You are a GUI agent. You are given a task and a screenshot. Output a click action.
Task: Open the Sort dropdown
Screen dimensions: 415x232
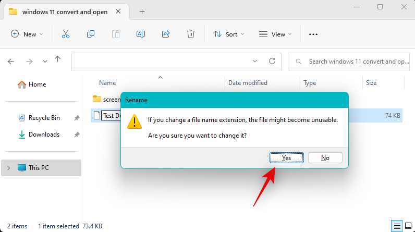(229, 34)
